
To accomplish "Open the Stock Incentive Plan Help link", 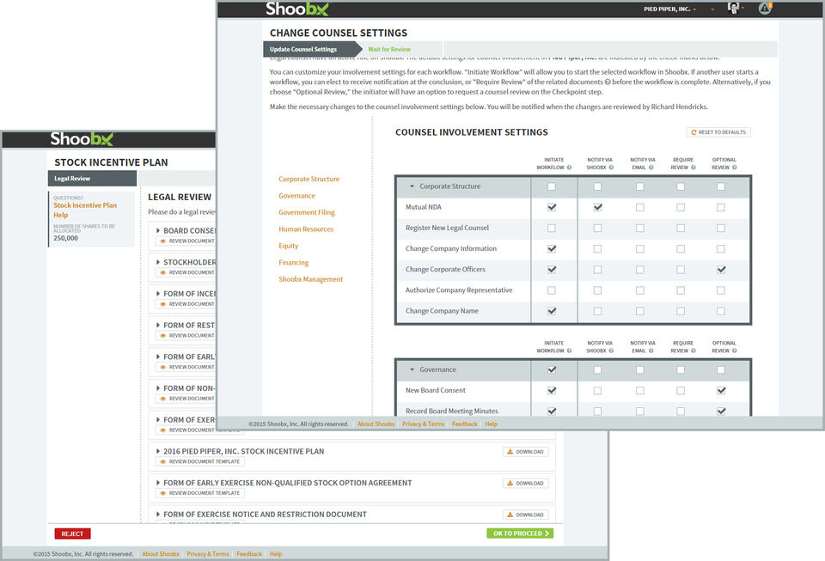I will pos(85,210).
